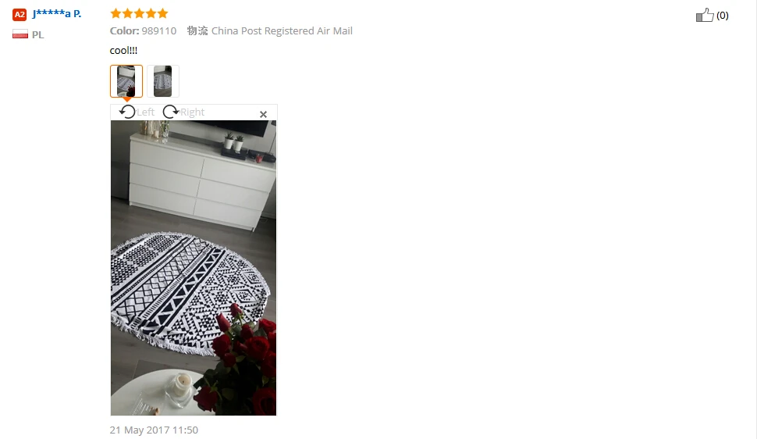
Task: Click the 21 May 2017 review date
Action: (x=154, y=430)
